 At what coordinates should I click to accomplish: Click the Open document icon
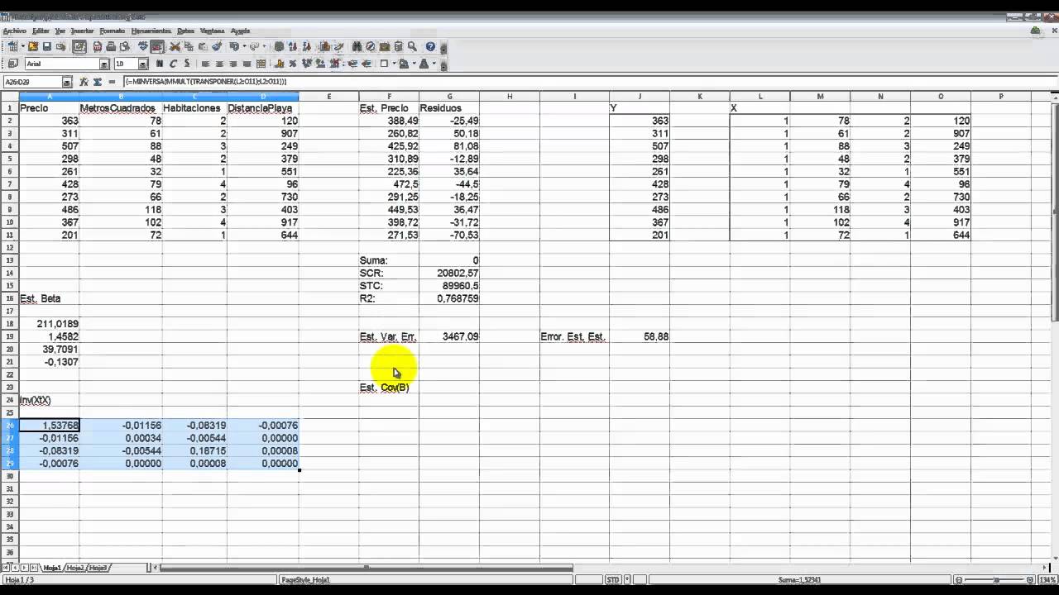[33, 47]
